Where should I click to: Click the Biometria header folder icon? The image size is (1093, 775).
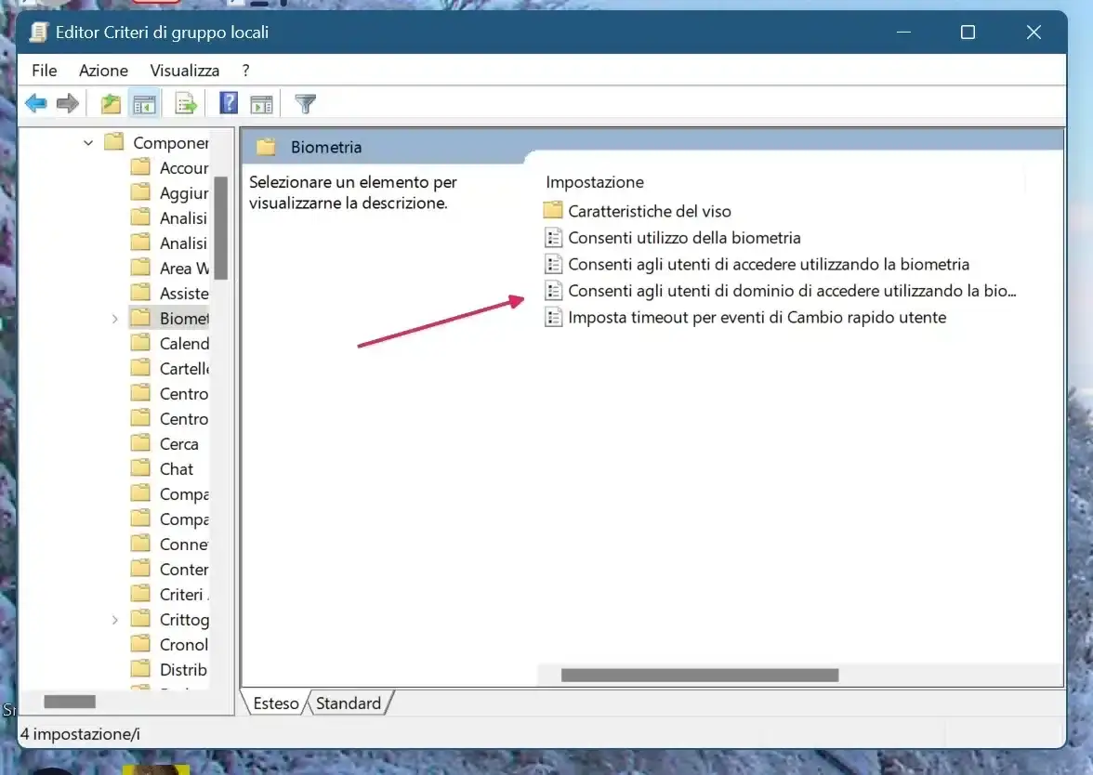pos(266,147)
